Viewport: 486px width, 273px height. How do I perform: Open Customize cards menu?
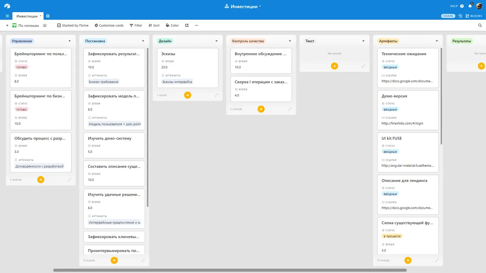pyautogui.click(x=109, y=25)
